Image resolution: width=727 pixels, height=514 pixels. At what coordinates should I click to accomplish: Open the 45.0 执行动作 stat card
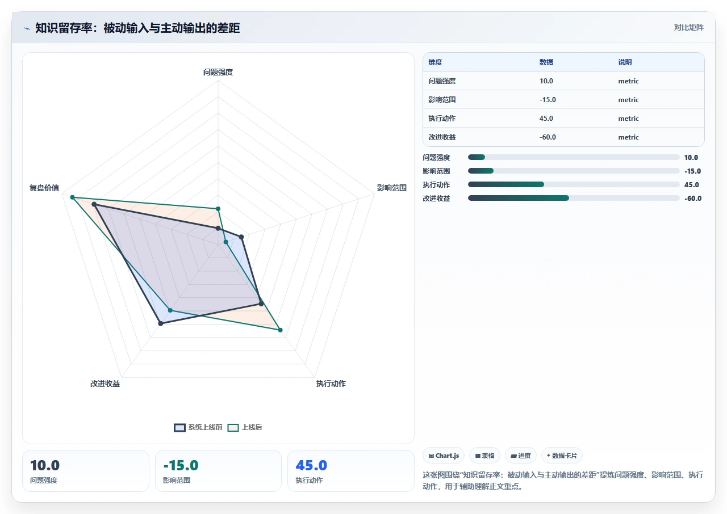pos(351,471)
